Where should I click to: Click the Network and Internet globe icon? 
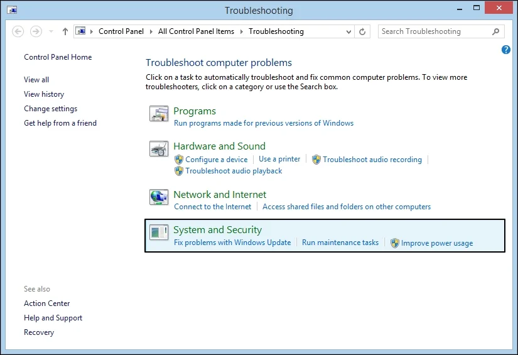tap(159, 197)
